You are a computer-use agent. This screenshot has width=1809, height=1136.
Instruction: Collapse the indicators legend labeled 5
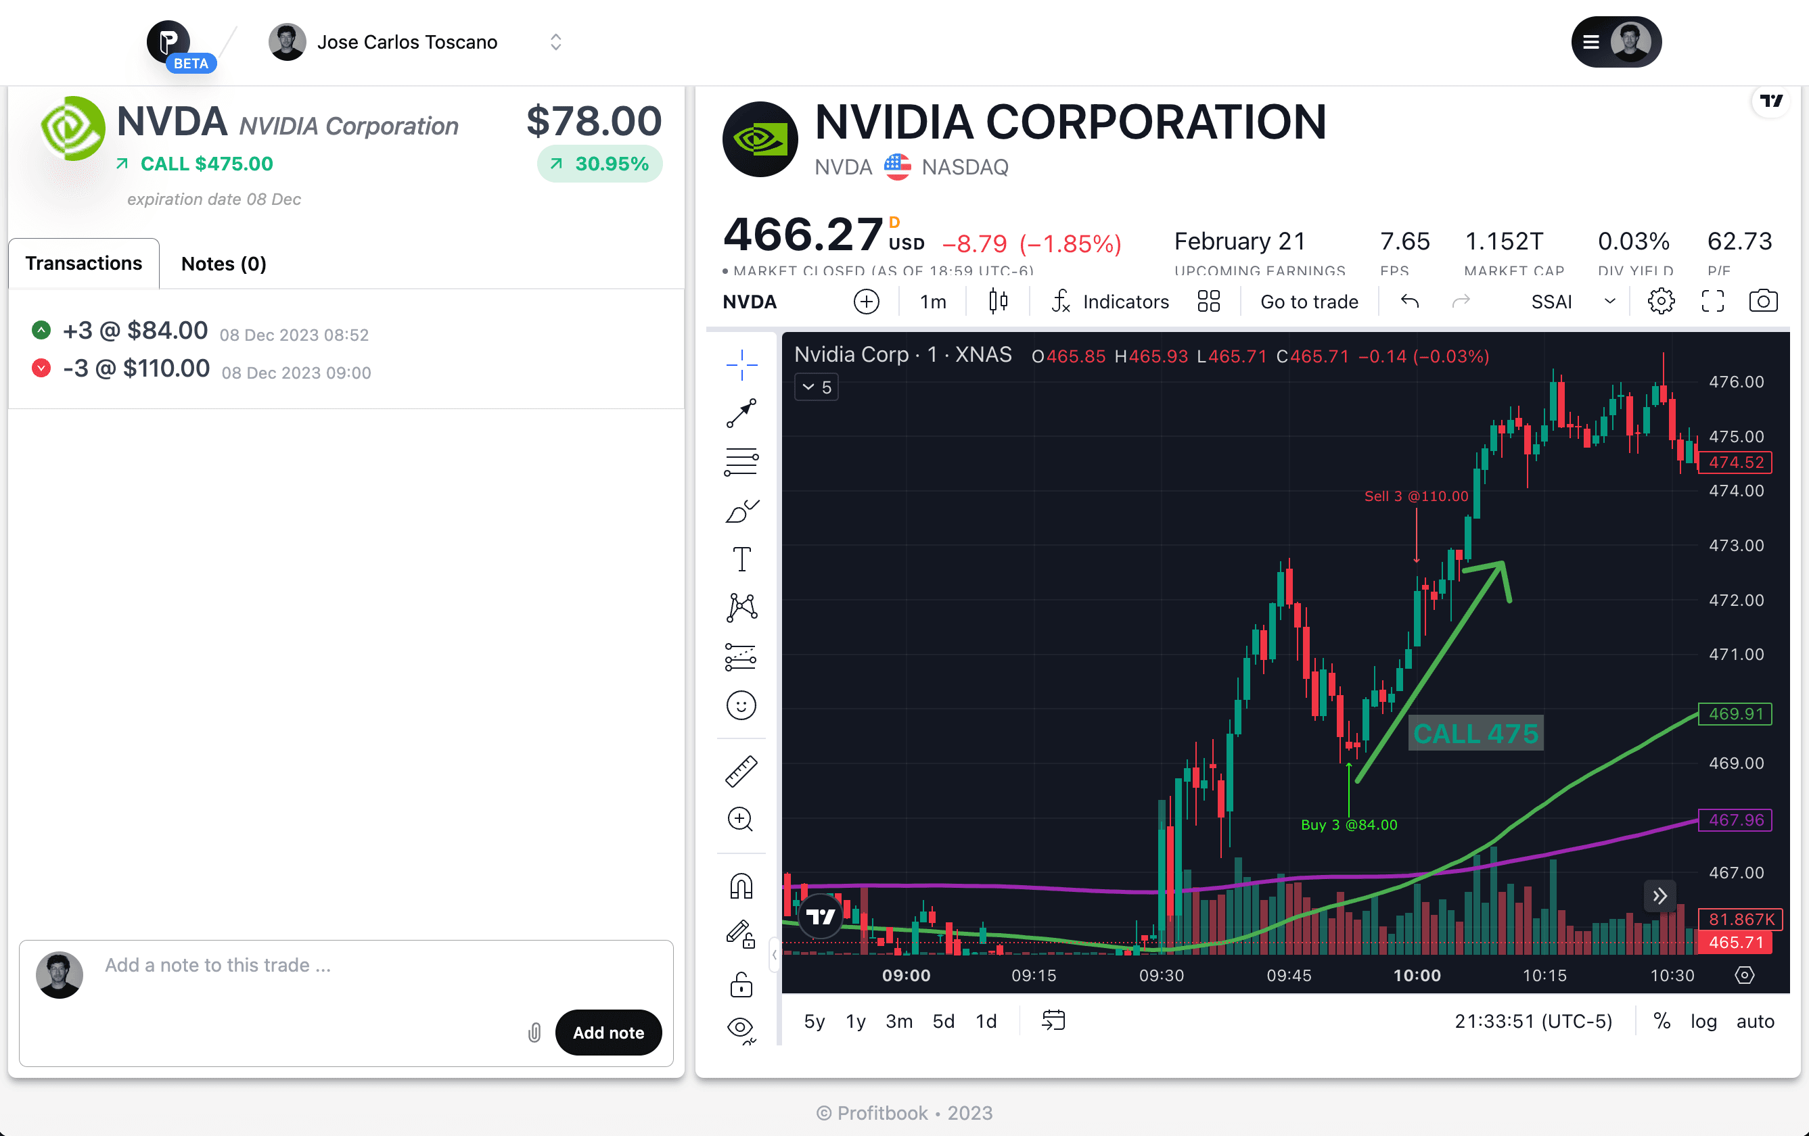(816, 387)
